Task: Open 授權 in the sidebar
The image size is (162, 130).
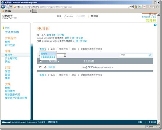Action: (7, 75)
